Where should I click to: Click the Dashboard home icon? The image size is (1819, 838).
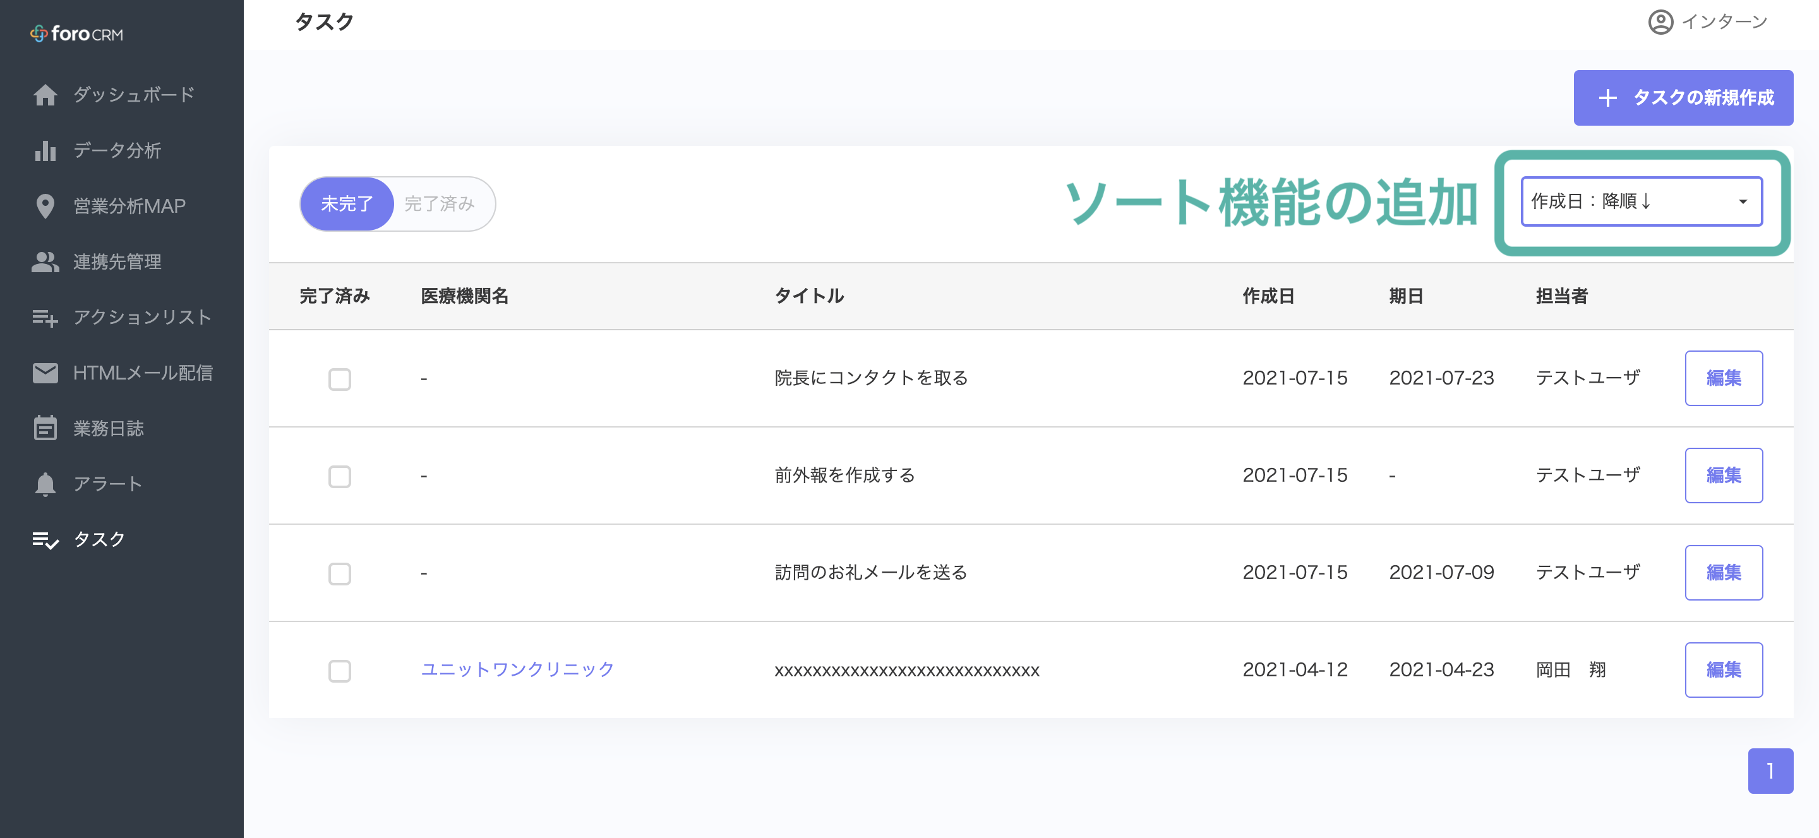[x=45, y=95]
